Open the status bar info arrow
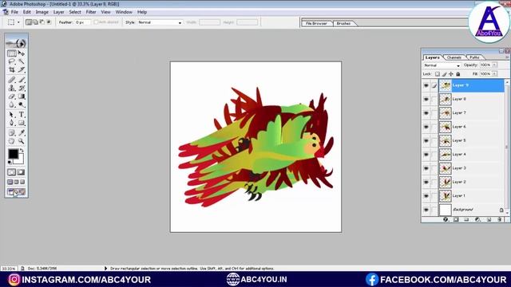 (105, 269)
